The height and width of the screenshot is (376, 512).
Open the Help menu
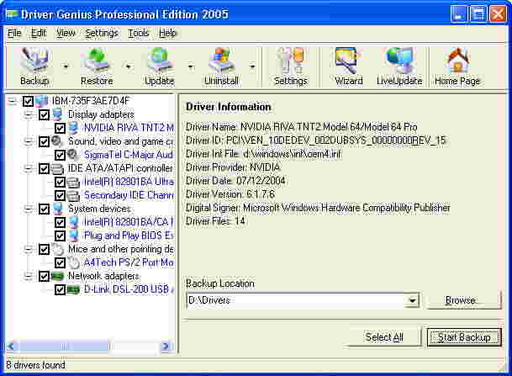tap(167, 33)
